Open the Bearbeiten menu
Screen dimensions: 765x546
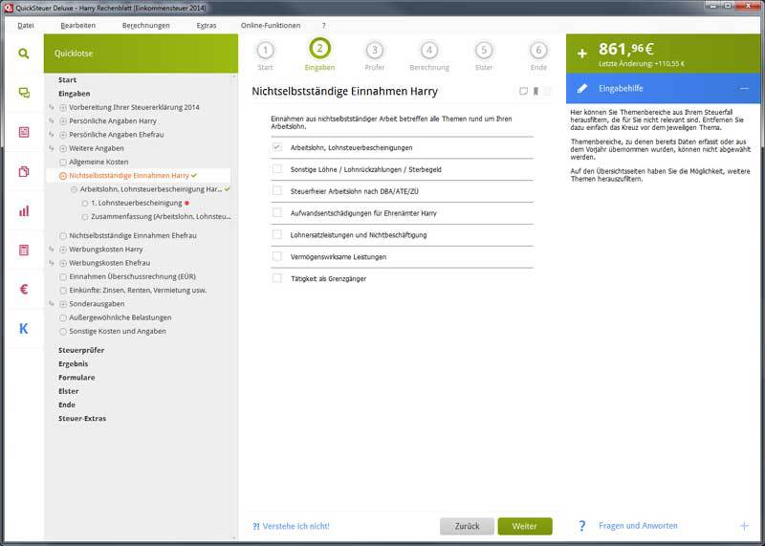(78, 26)
